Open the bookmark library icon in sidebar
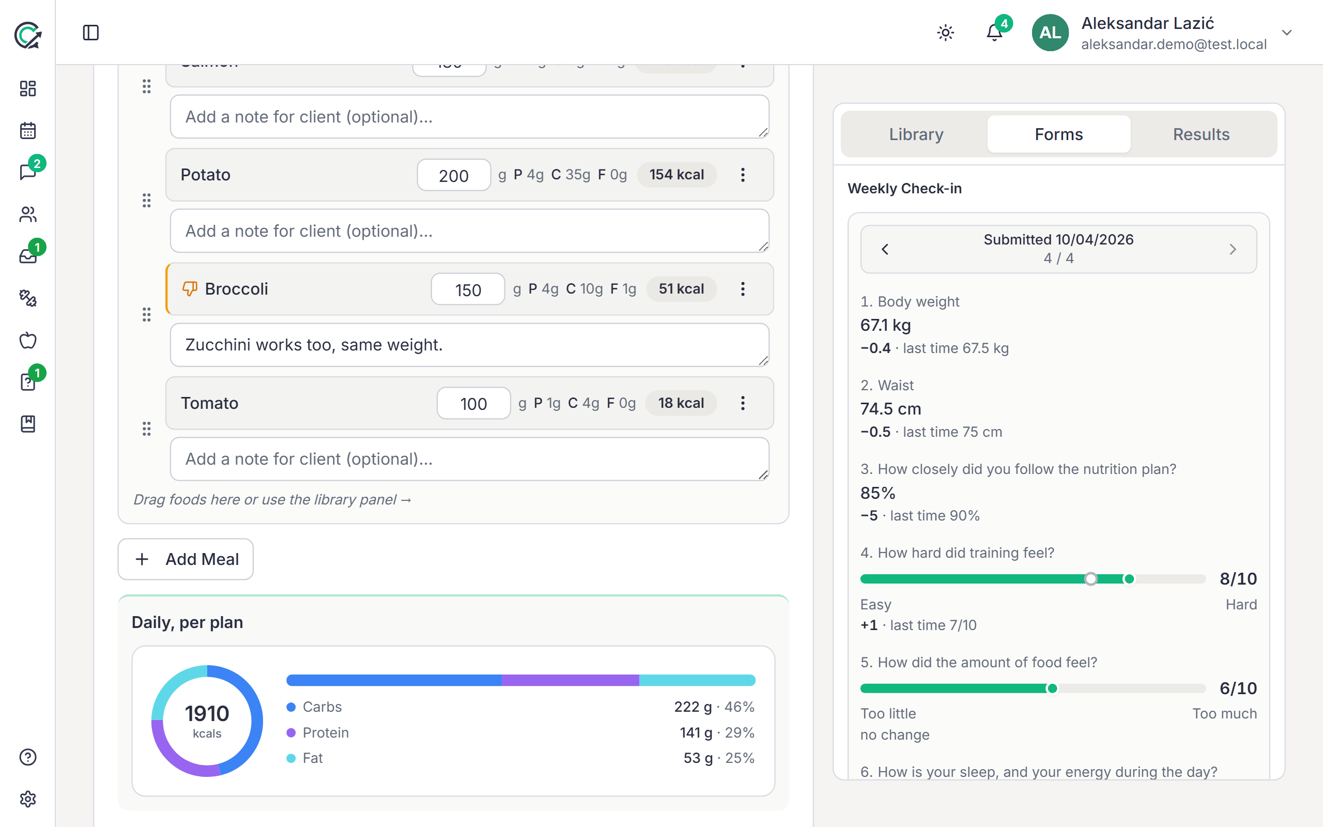This screenshot has height=827, width=1323. point(28,424)
